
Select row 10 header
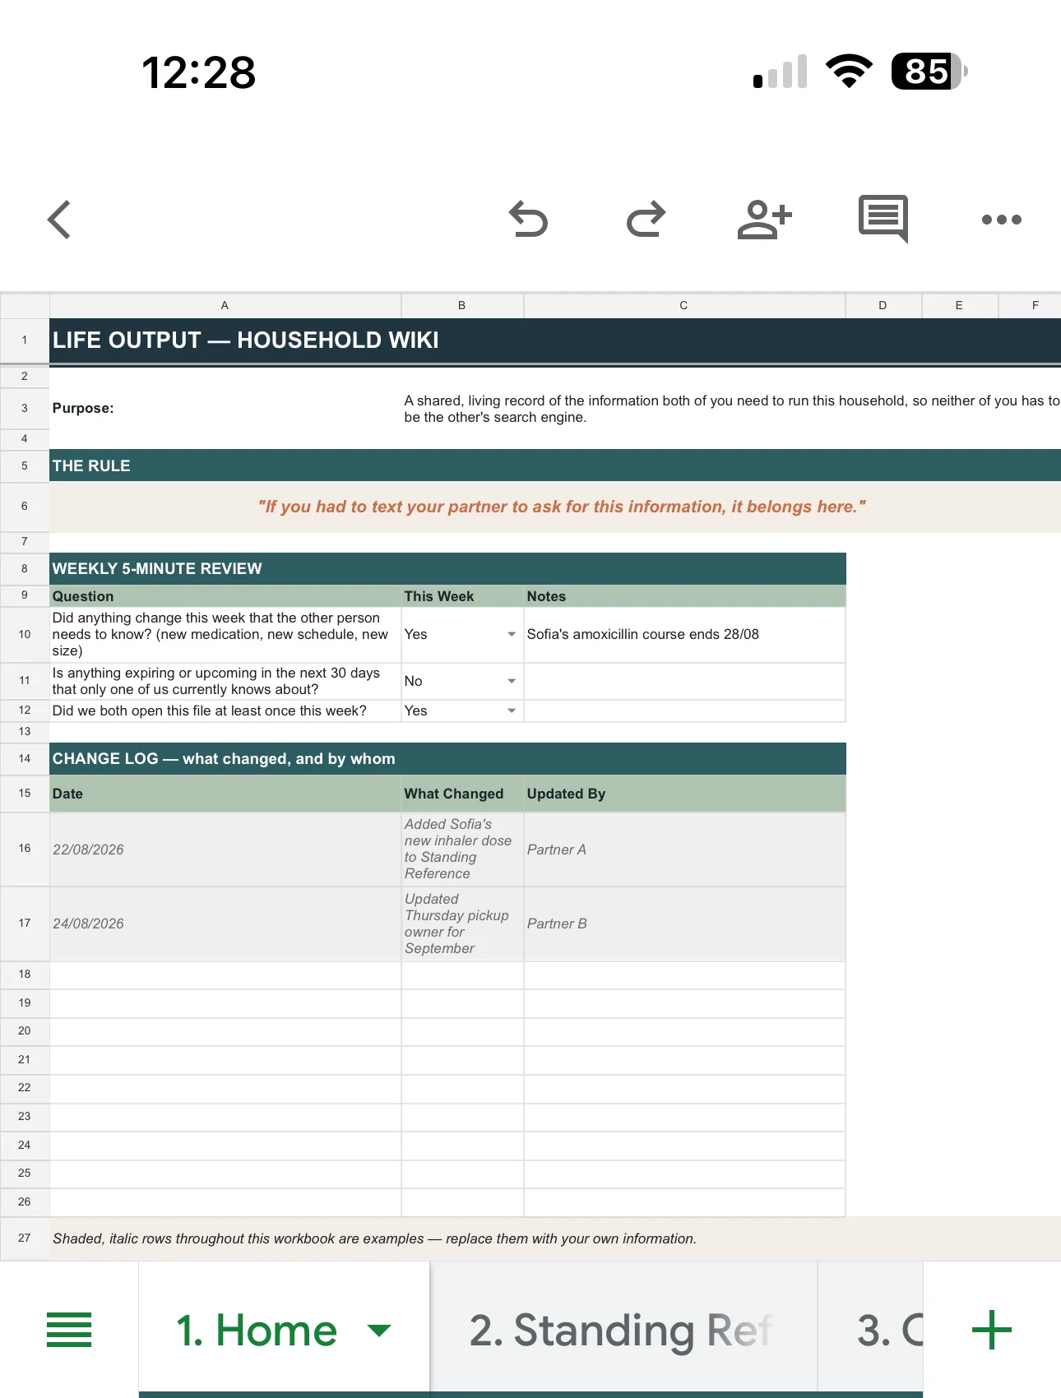click(x=25, y=634)
